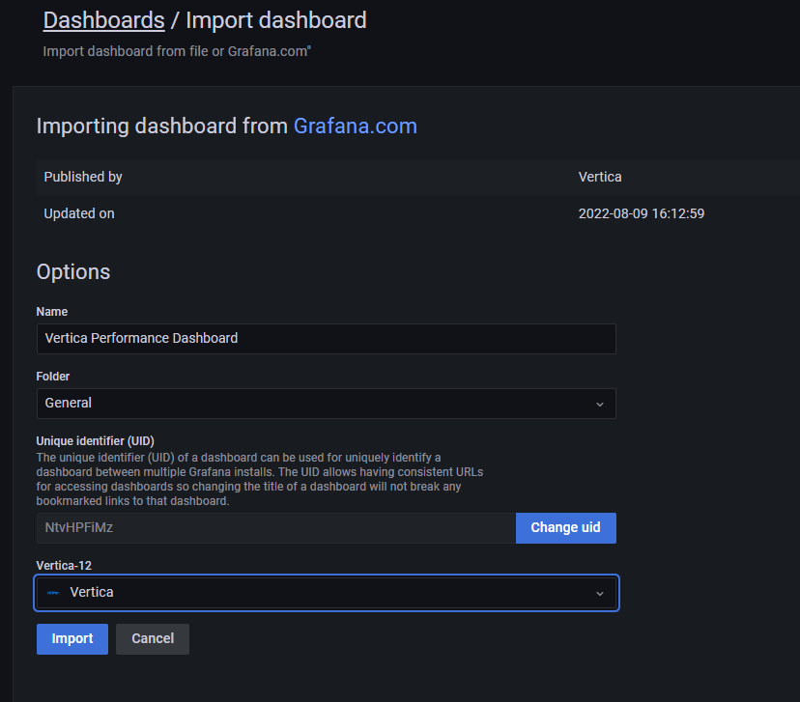Click the Import button
This screenshot has width=800, height=702.
coord(72,639)
